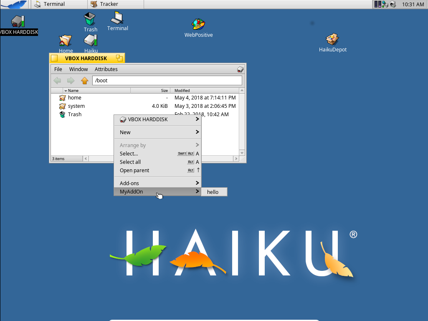Choose Open parent from the context menu
The image size is (428, 321).
coord(157,171)
